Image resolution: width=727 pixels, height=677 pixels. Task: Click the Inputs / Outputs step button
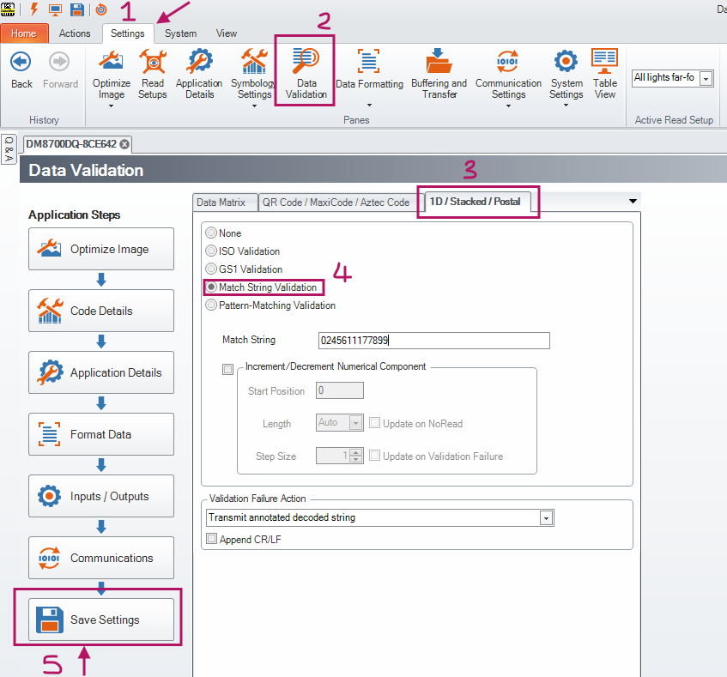pyautogui.click(x=101, y=496)
